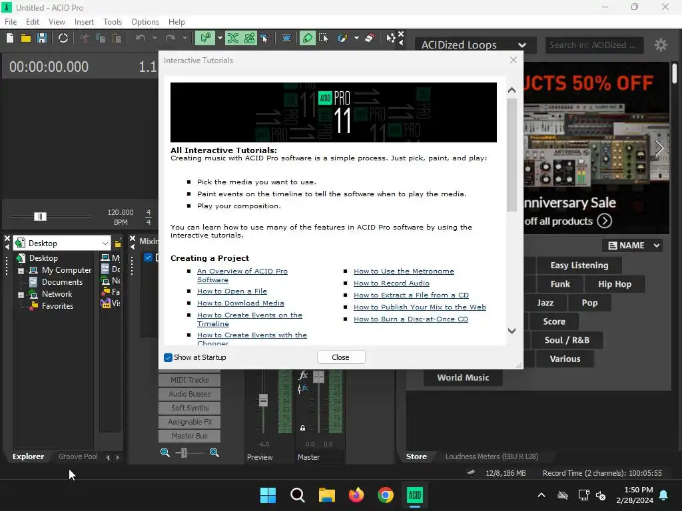The image size is (682, 511).
Task: Open the Options menu
Action: click(145, 22)
